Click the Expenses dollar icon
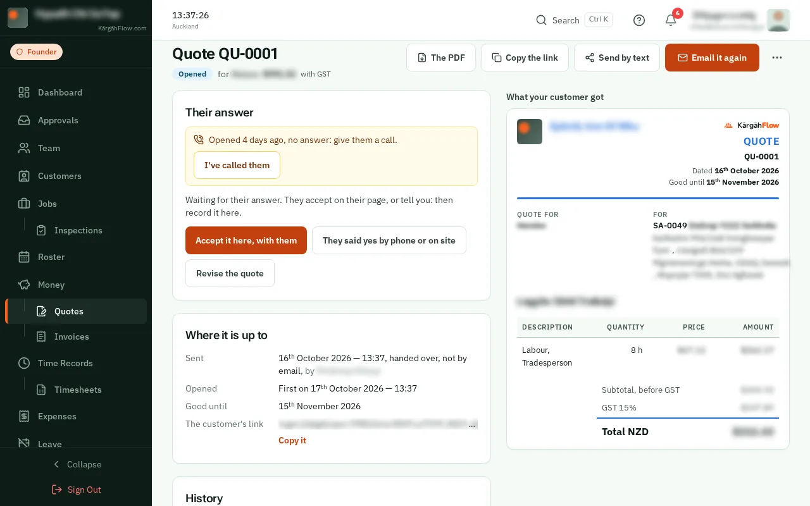Viewport: 810px width, 506px height. [x=24, y=416]
